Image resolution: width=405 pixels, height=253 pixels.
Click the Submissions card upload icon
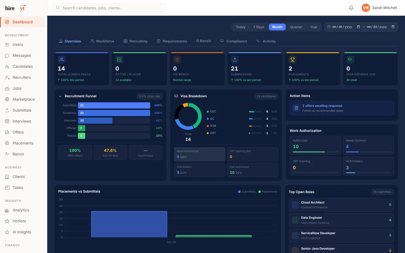[235, 59]
